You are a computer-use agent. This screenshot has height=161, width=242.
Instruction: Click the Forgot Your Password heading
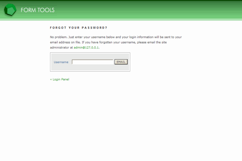tap(79, 28)
